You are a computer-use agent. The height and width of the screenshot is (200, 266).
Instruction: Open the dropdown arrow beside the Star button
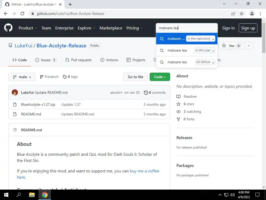(x=249, y=46)
